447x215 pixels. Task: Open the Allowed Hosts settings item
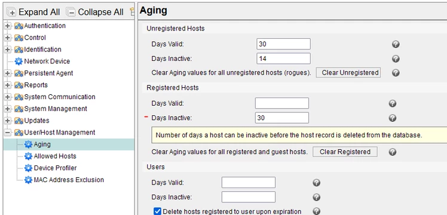pos(55,156)
